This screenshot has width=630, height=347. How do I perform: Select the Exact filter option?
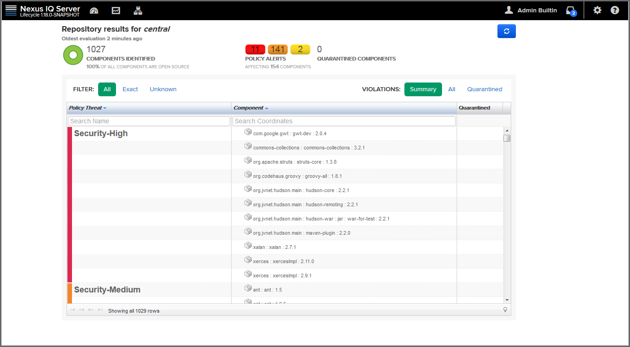click(x=130, y=89)
